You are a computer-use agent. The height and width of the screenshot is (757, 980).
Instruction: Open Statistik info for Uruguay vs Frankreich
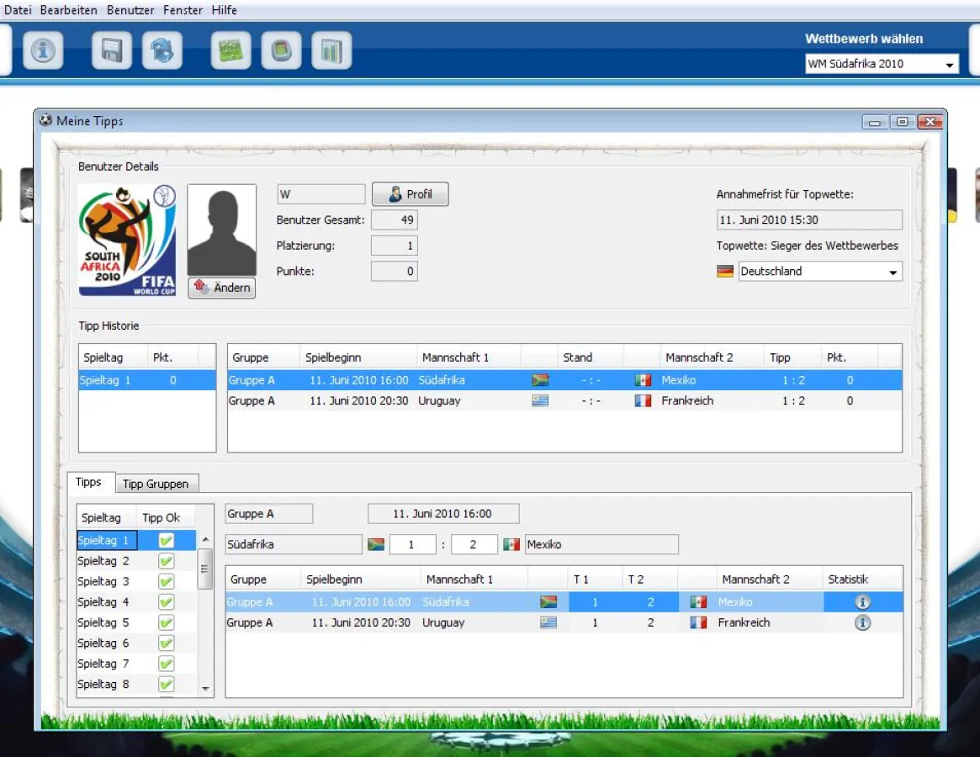coord(861,622)
